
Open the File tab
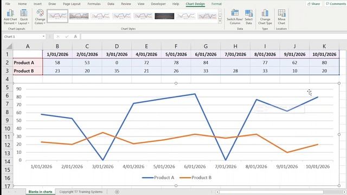(x=8, y=4)
